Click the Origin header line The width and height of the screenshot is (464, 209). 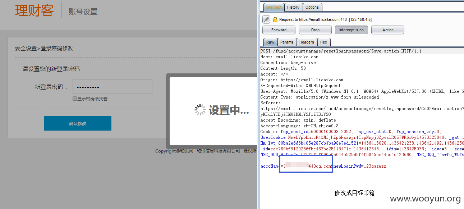click(x=302, y=80)
